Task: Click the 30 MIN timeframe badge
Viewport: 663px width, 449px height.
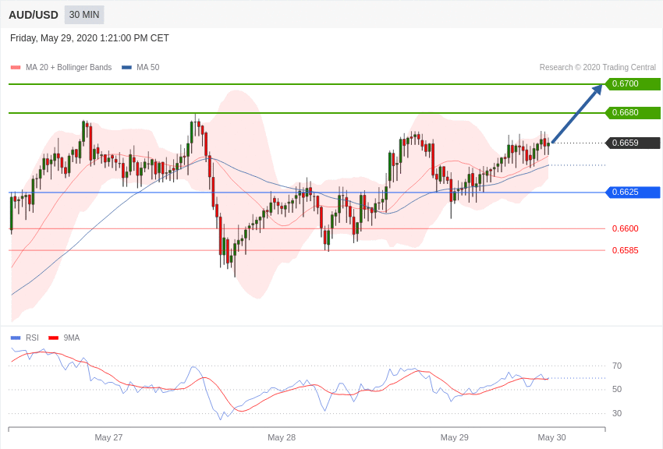Action: [84, 15]
